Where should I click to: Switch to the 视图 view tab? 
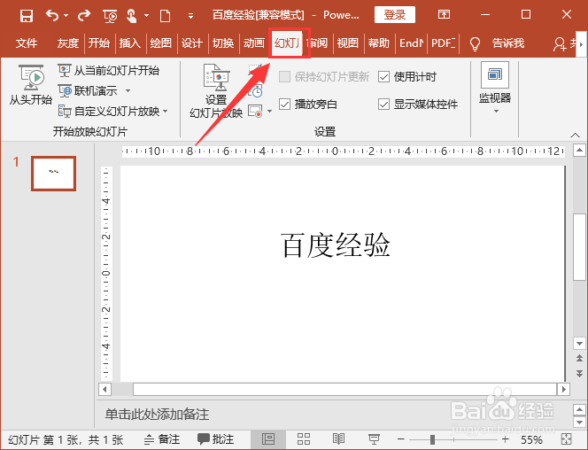tap(348, 43)
